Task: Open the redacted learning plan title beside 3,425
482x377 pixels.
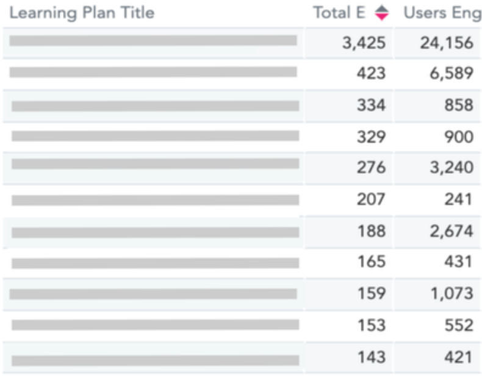Action: 153,41
